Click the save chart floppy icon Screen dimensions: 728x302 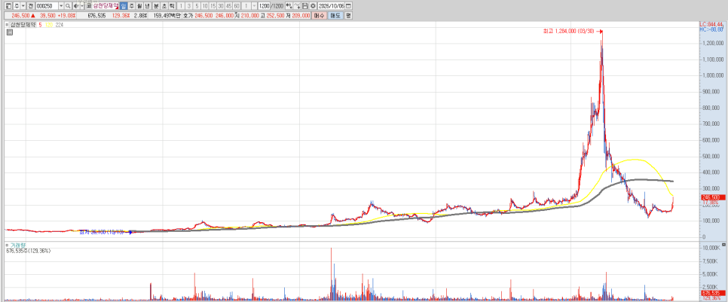305,6
